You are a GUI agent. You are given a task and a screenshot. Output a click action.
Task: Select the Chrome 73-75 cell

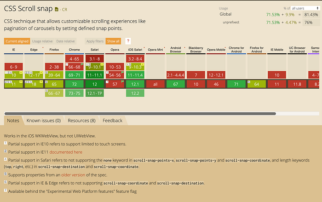coord(75,93)
